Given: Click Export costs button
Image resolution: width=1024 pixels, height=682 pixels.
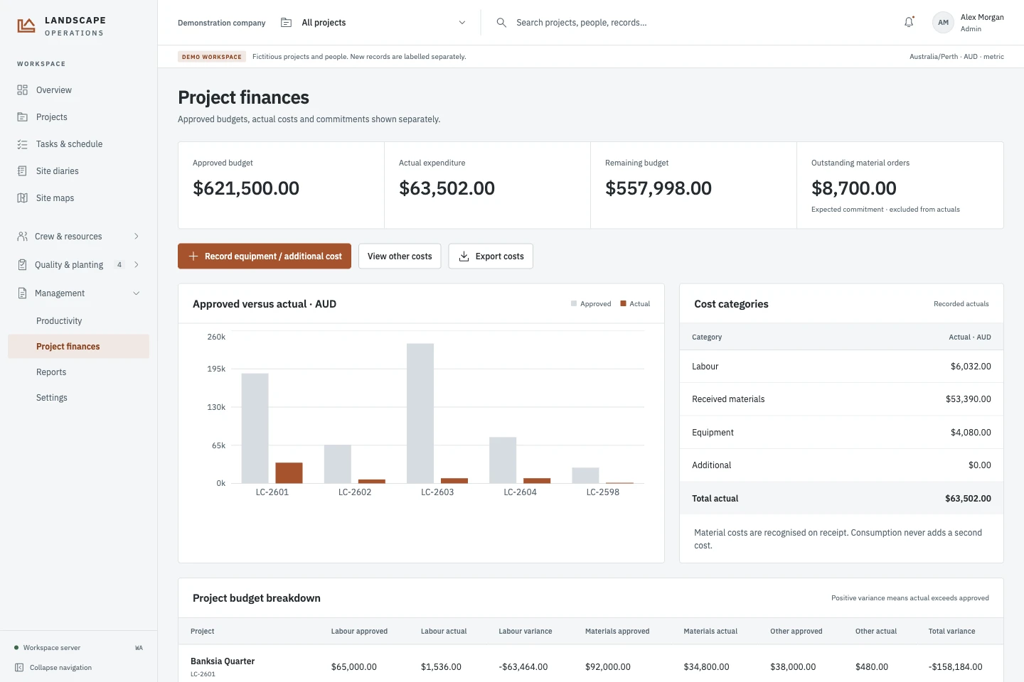Looking at the screenshot, I should (491, 256).
